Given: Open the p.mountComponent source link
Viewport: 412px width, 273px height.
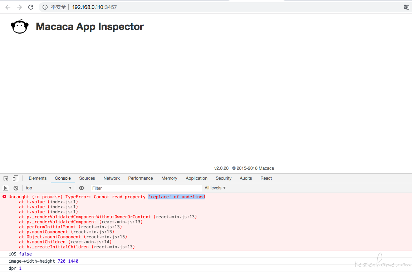Looking at the screenshot, I should pyautogui.click(x=93, y=232).
